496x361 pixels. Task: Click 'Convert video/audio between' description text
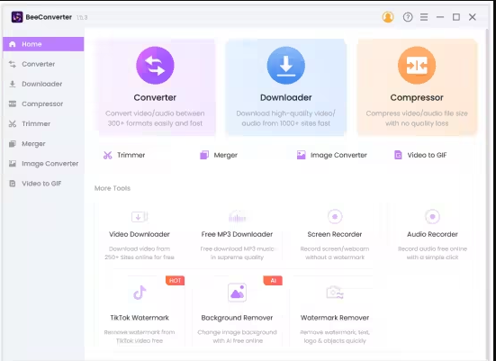point(155,113)
